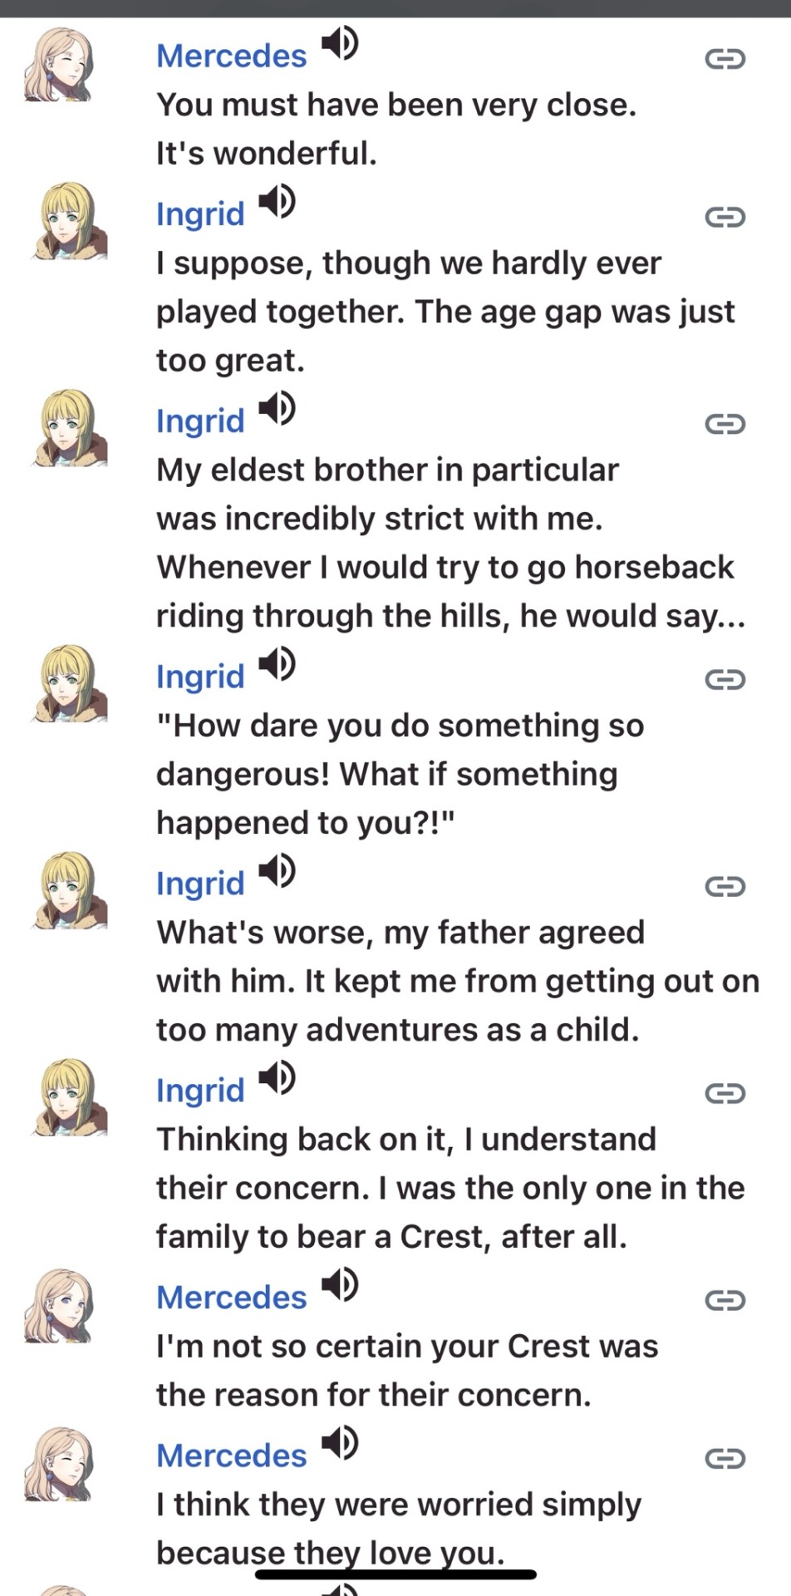Tap the home indicator bar at bottom
This screenshot has width=791, height=1596.
point(395,1574)
